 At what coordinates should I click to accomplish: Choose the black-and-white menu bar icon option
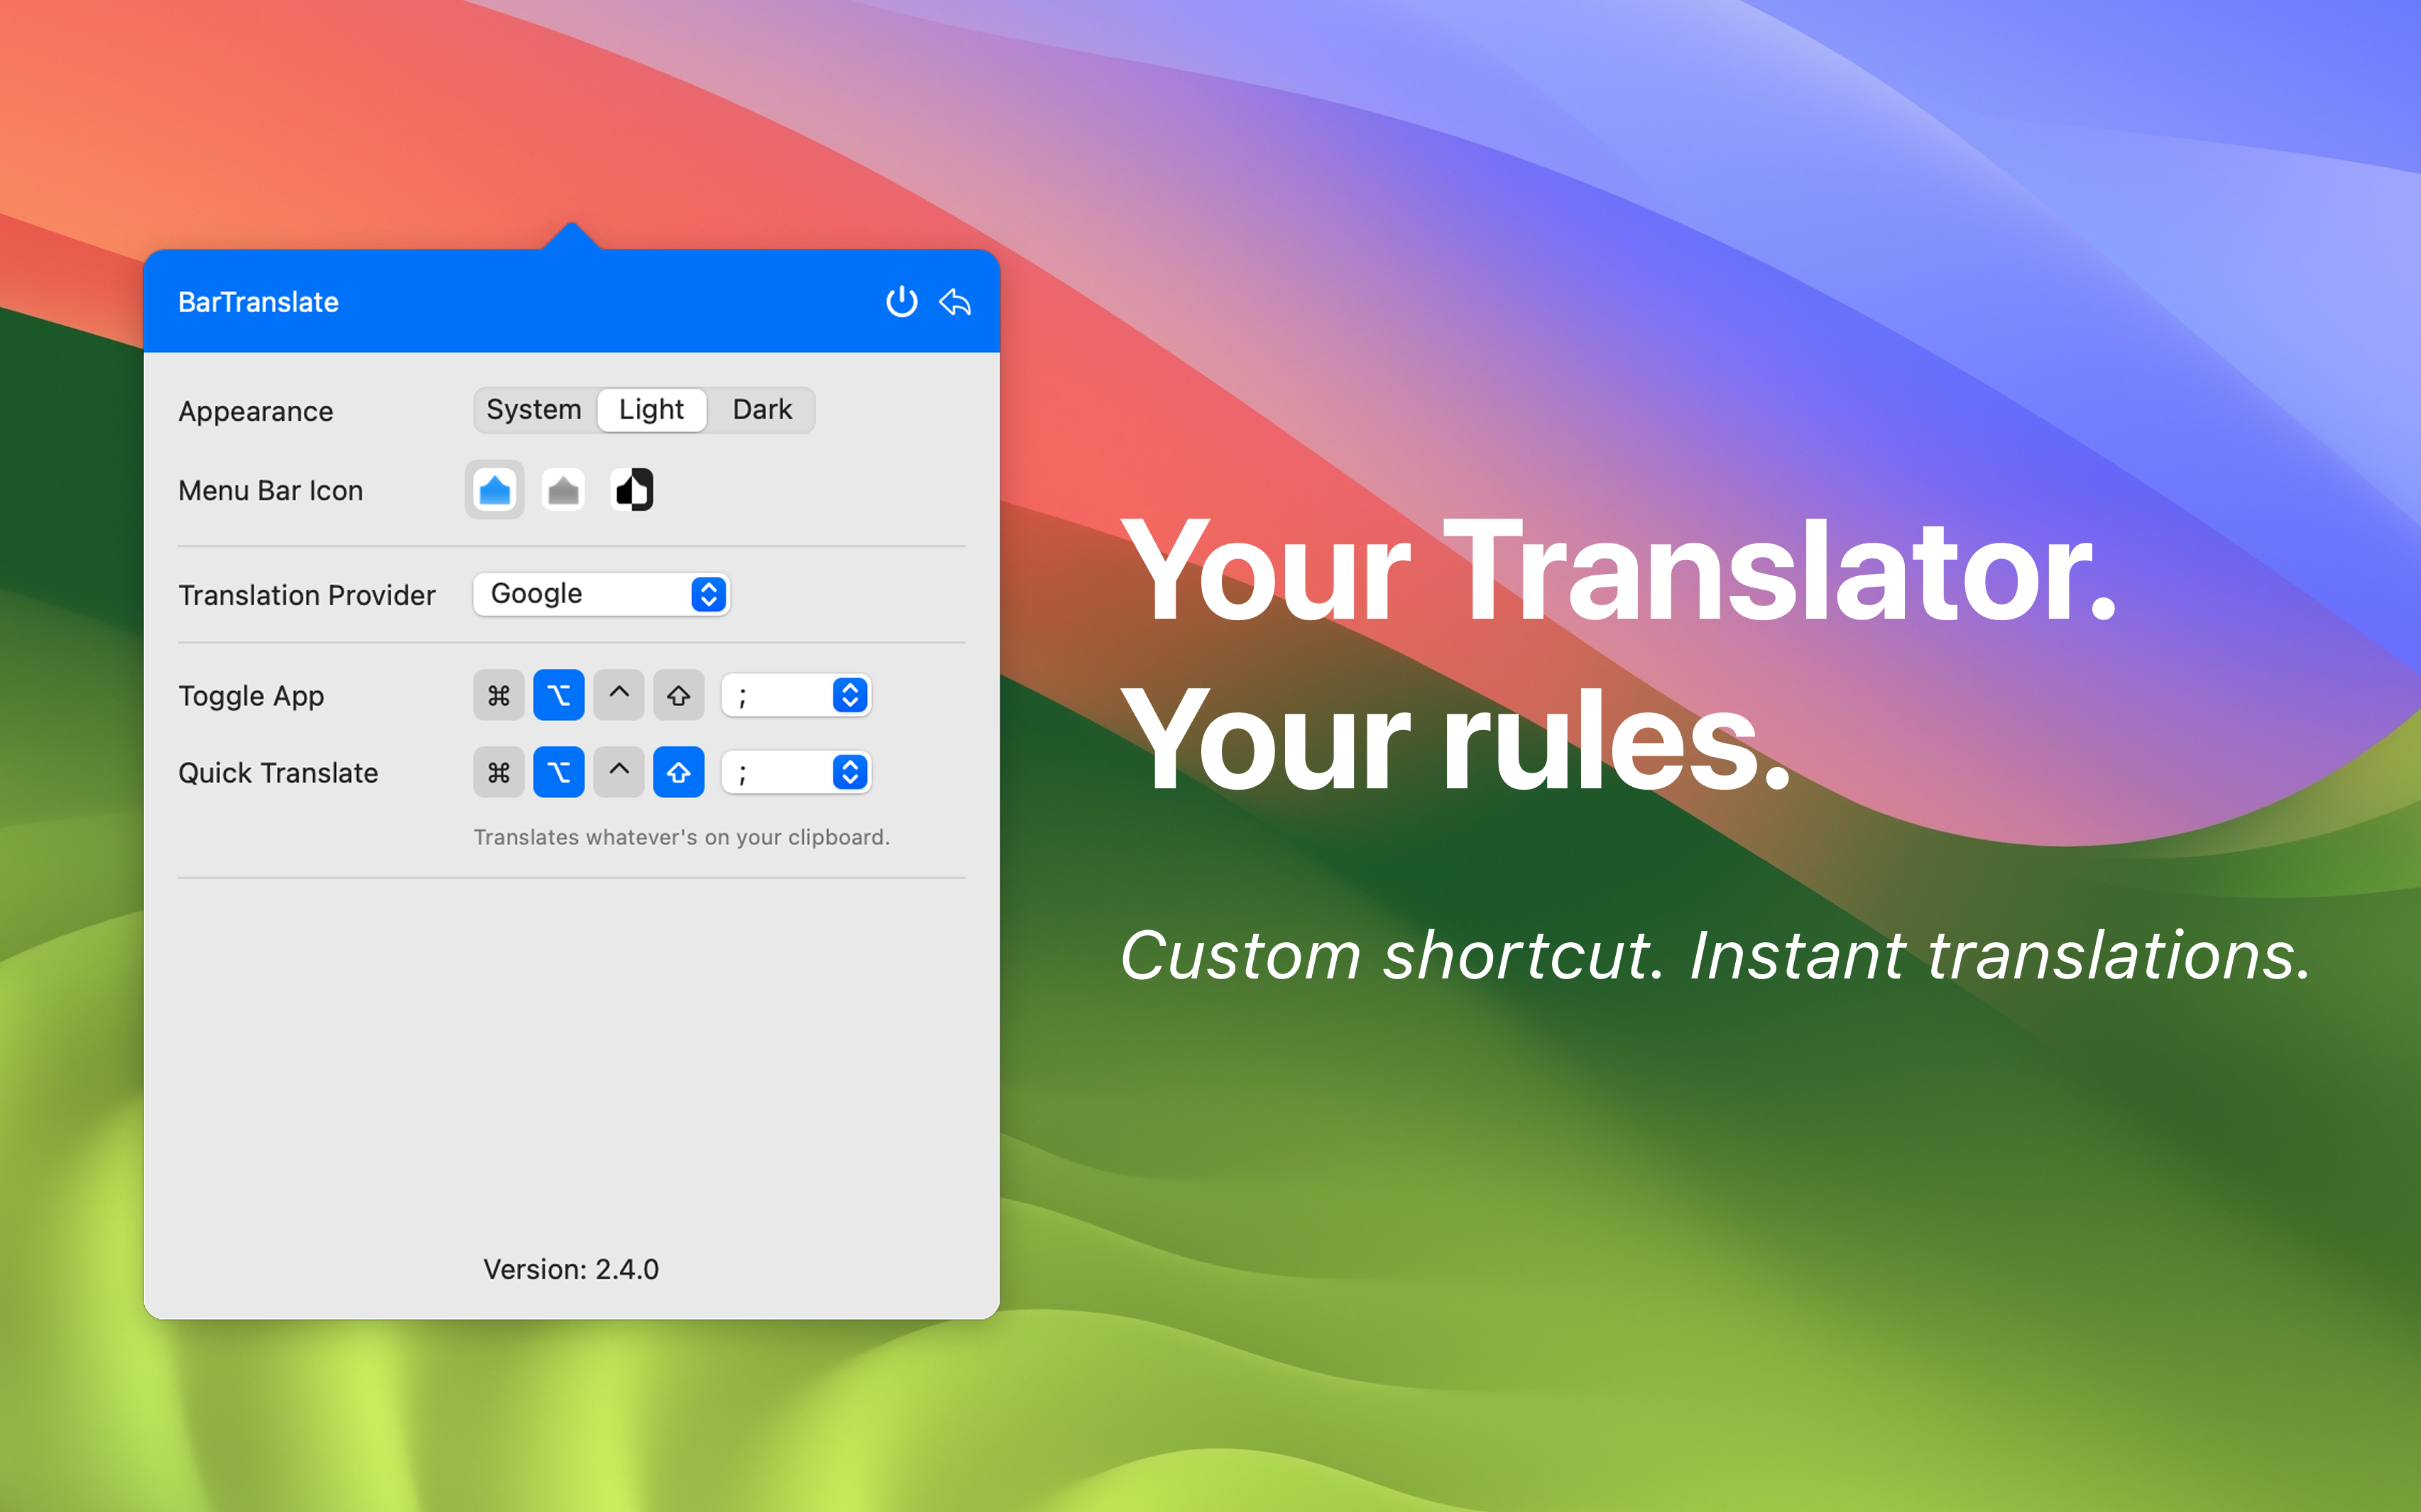pos(633,490)
